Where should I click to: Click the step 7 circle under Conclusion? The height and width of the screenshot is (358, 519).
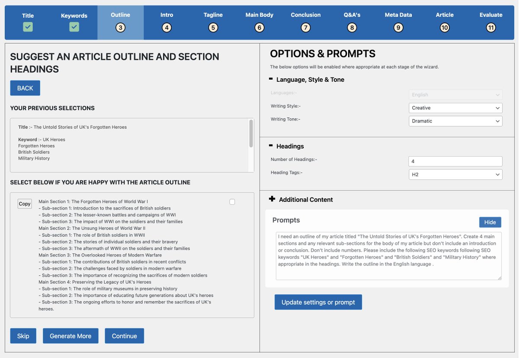(305, 28)
